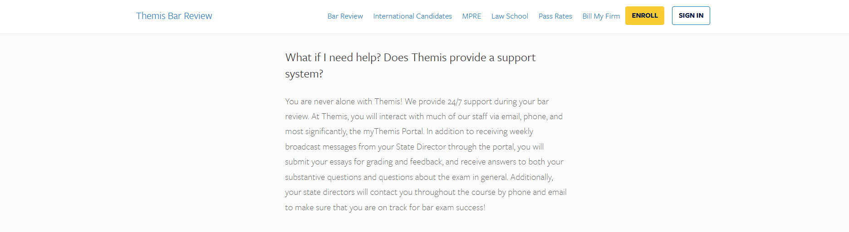849x232 pixels.
Task: Click the SIGN IN button
Action: 691,16
